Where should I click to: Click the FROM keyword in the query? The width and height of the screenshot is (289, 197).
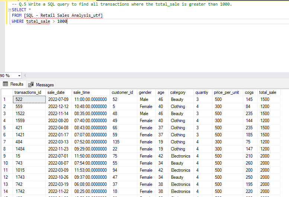click(17, 16)
